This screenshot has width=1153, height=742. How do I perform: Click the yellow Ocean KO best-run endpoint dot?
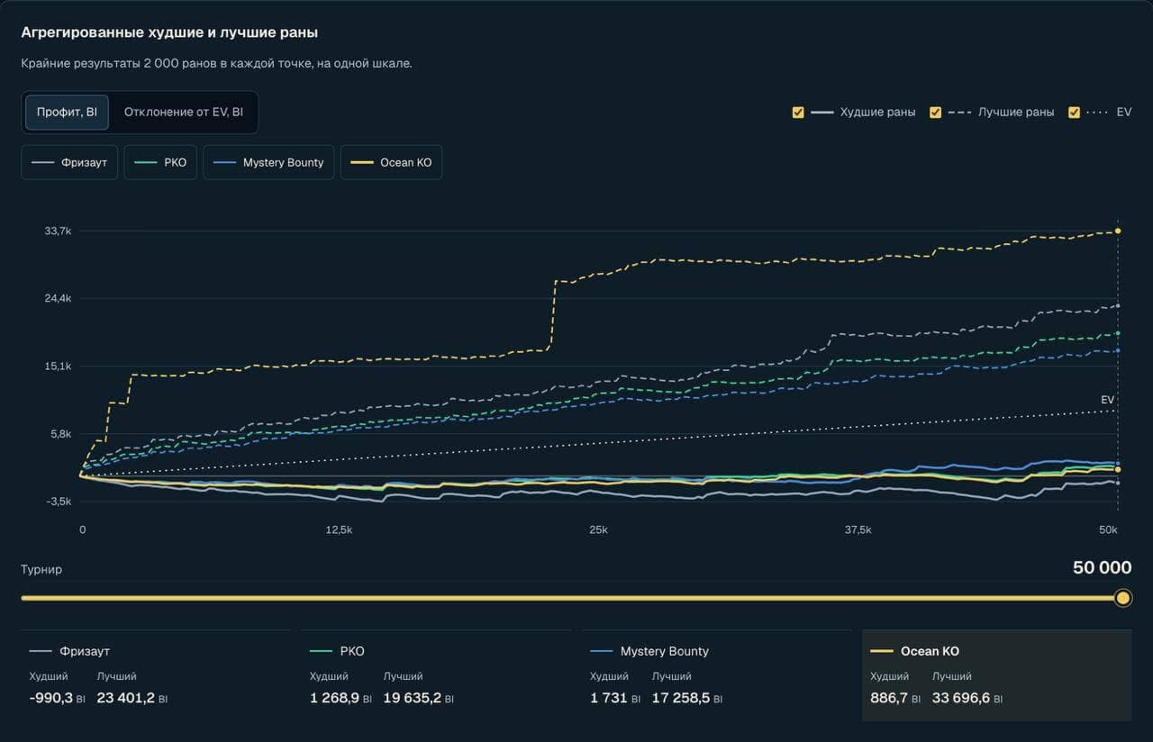(1118, 231)
